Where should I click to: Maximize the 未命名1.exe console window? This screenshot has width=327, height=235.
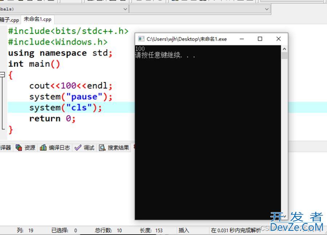click(x=260, y=39)
